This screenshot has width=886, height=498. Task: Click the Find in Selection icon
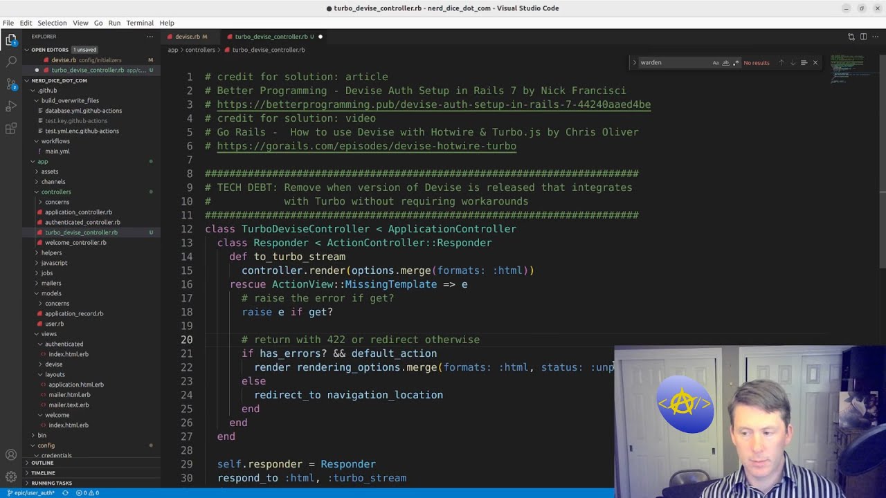click(804, 62)
